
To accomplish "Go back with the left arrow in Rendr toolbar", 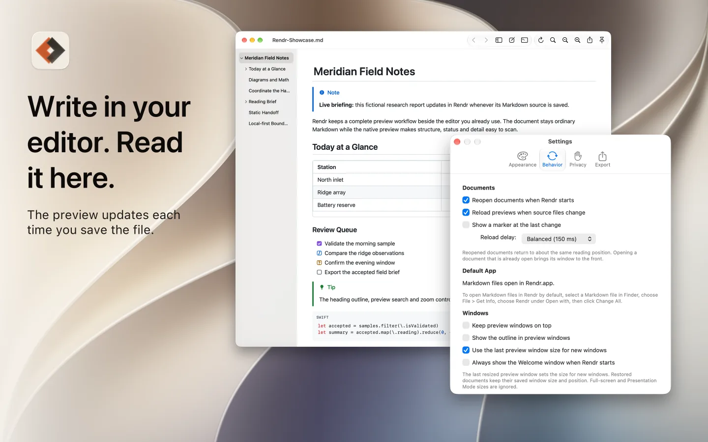I will [x=473, y=40].
